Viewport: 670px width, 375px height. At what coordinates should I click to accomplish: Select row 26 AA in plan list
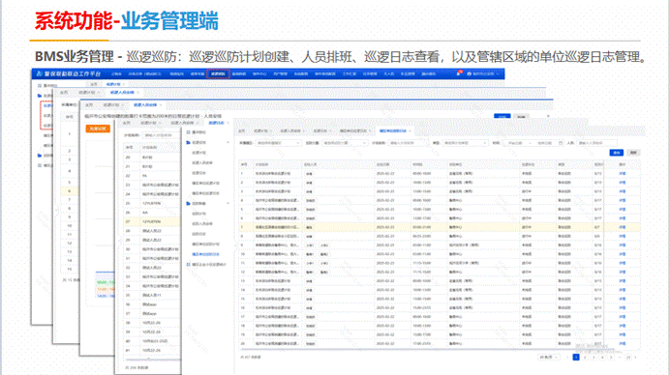[x=151, y=213]
